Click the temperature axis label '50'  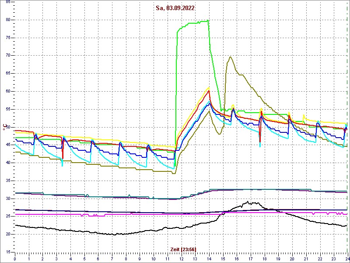point(7,127)
